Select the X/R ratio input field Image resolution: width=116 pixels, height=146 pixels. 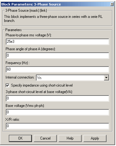(57, 126)
